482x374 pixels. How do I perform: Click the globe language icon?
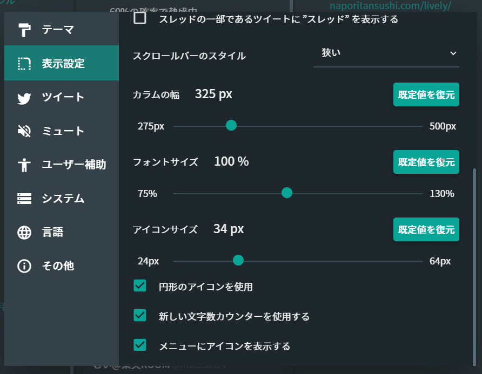click(x=24, y=233)
